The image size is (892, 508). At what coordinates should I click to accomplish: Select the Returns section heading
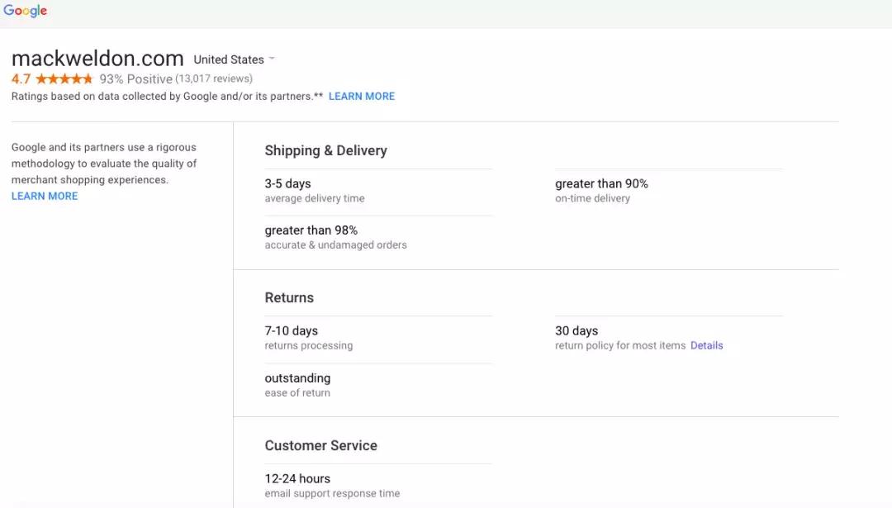coord(289,298)
